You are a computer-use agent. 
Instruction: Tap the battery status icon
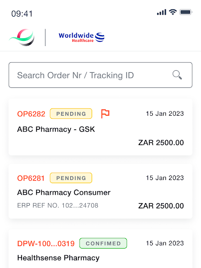[x=186, y=12]
